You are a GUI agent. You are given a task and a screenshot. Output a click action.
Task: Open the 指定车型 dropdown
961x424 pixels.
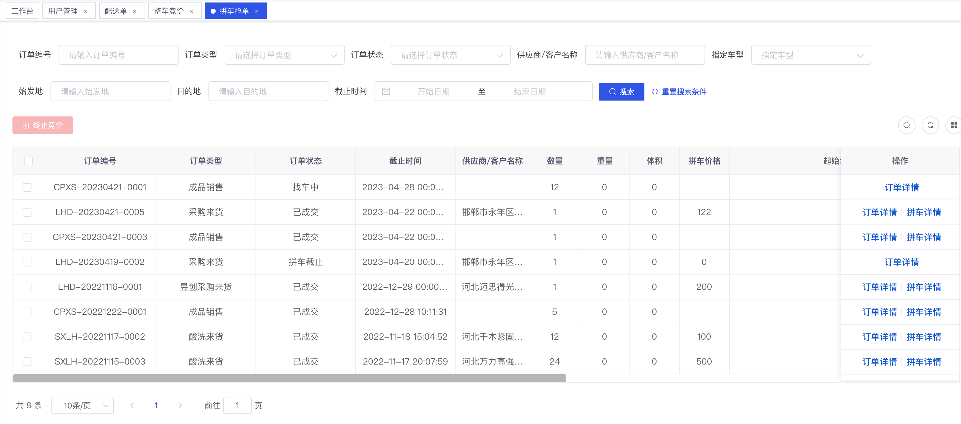pyautogui.click(x=811, y=55)
